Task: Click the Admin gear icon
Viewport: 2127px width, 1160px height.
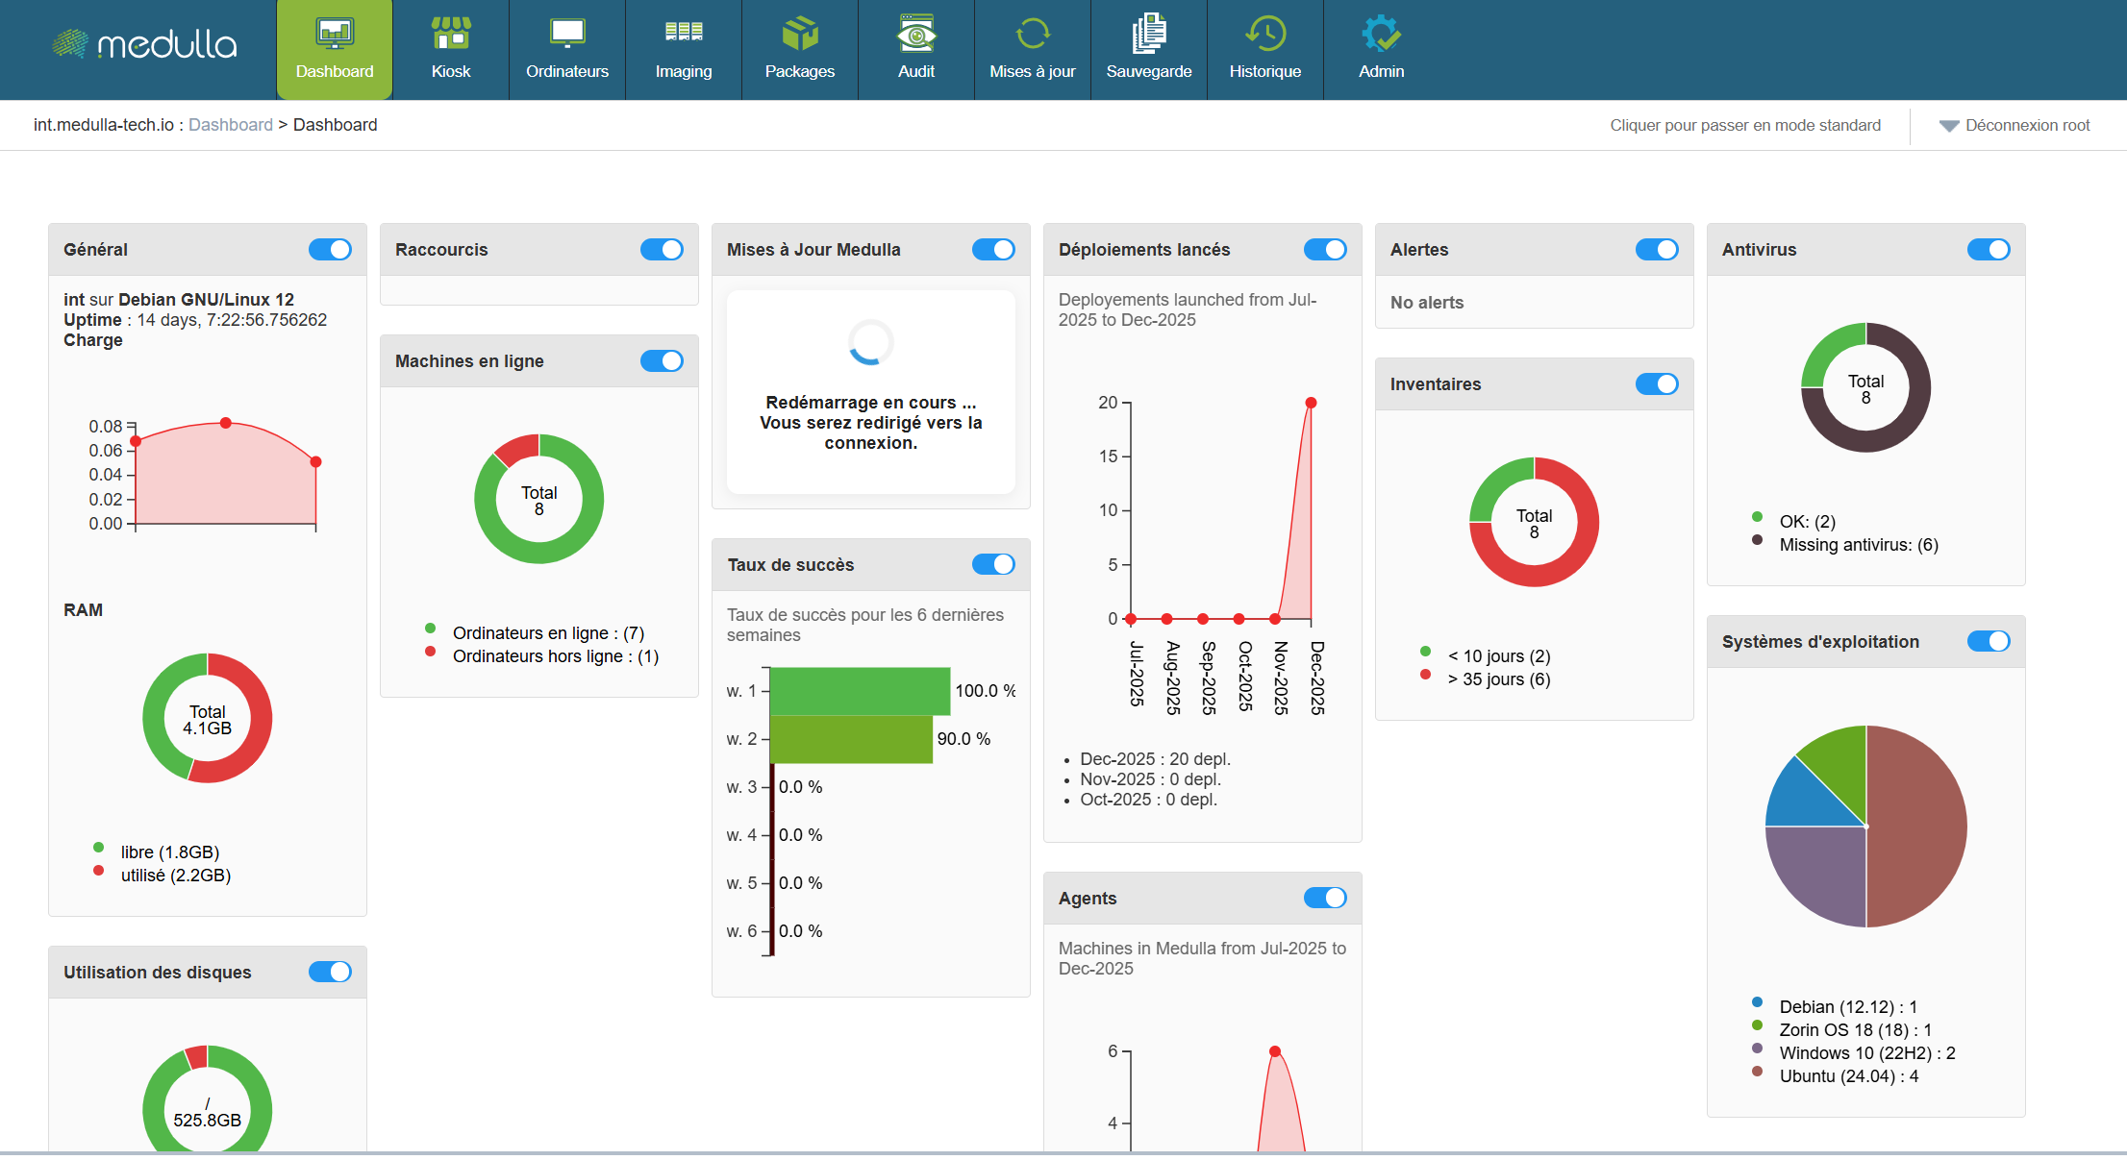Action: point(1381,34)
